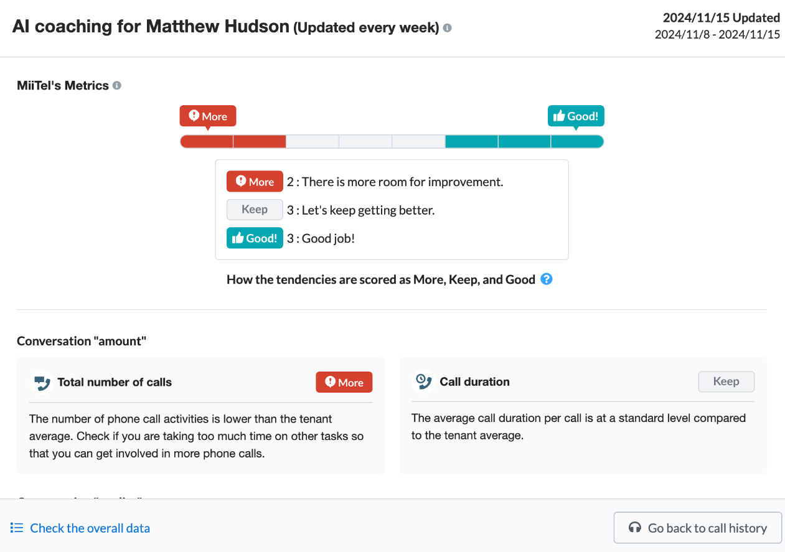Click headset icon in call history button
This screenshot has width=785, height=552.
coord(635,528)
